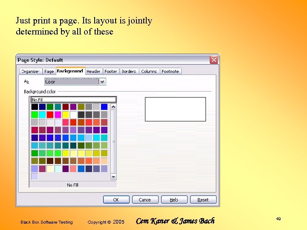Open Help for Page Style dialog

[174, 200]
